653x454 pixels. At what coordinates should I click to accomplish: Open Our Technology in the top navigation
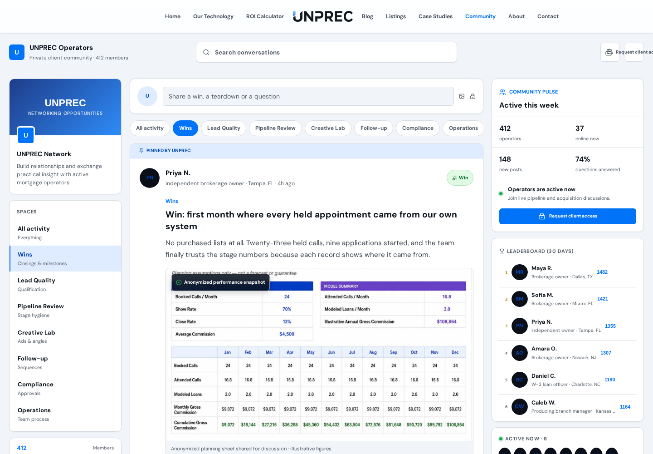click(x=213, y=16)
